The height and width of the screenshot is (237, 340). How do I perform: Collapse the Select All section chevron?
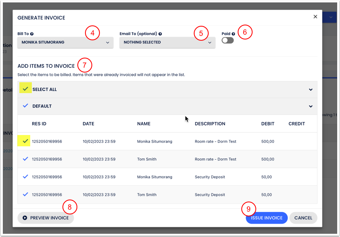click(x=311, y=89)
